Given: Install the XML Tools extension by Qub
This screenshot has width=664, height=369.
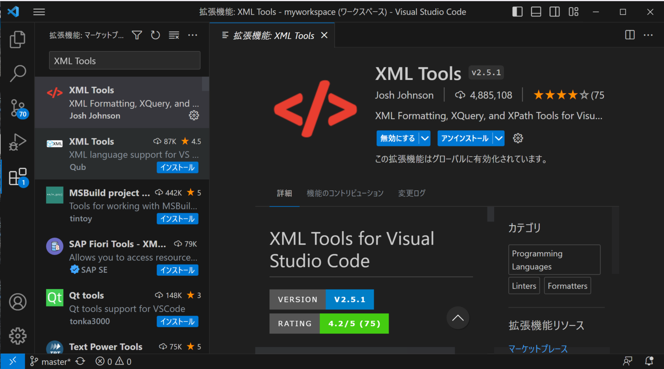Looking at the screenshot, I should click(x=177, y=167).
